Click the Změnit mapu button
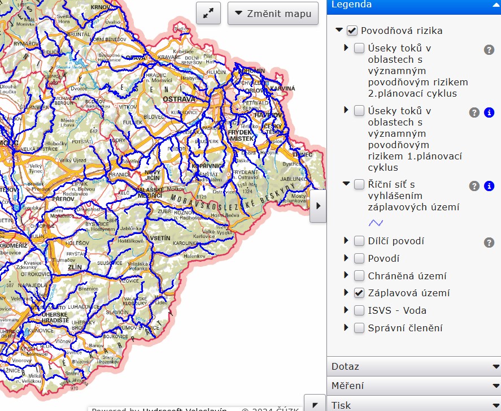The height and width of the screenshot is (411, 501). 273,13
